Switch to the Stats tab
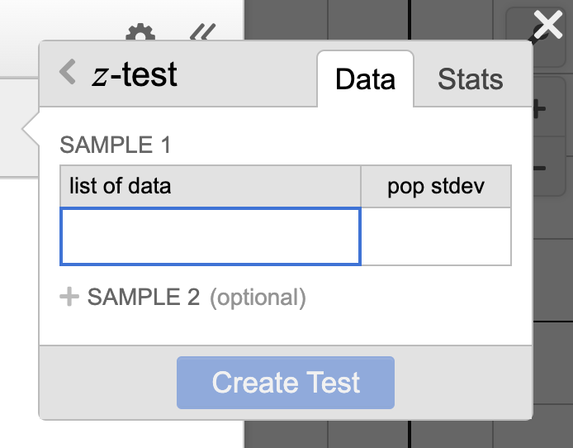 click(471, 79)
